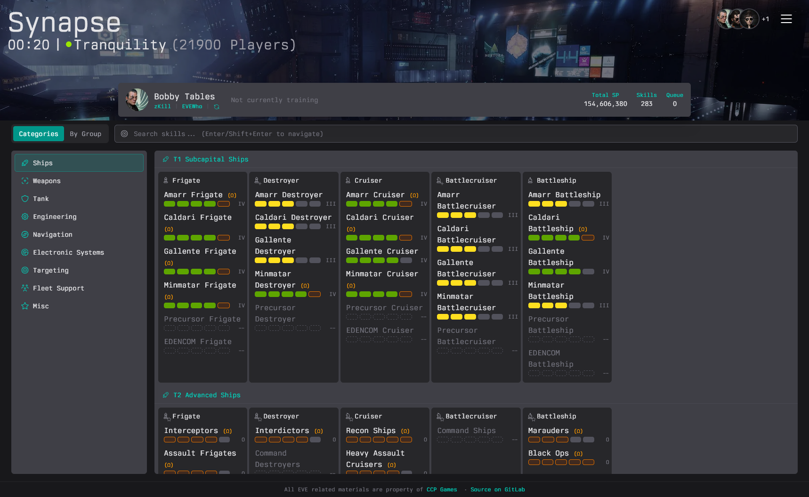Screen dimensions: 809x497
Task: Click the Electronic Systems icon in sidebar
Action: coord(25,252)
